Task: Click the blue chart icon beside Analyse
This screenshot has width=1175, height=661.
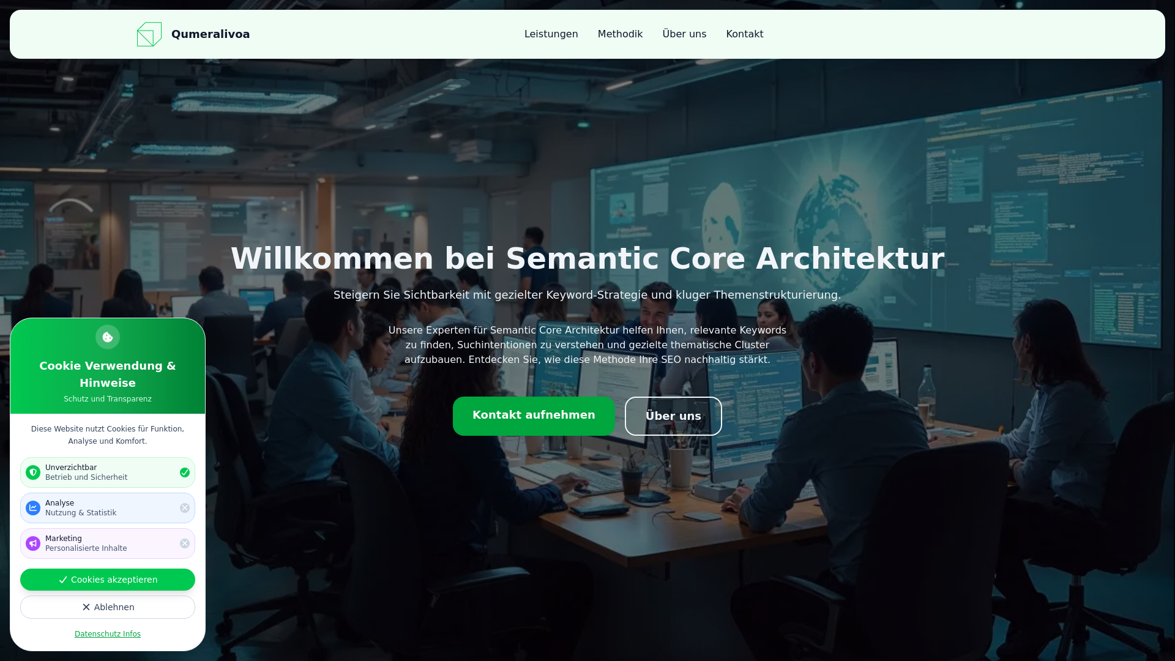Action: click(33, 508)
